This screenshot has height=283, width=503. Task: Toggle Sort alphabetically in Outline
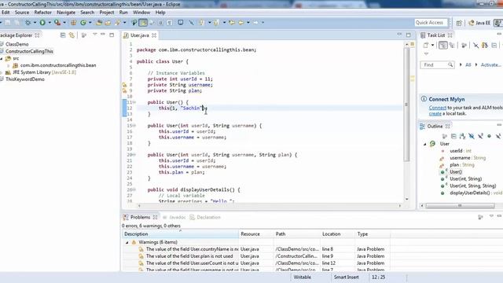(462, 136)
